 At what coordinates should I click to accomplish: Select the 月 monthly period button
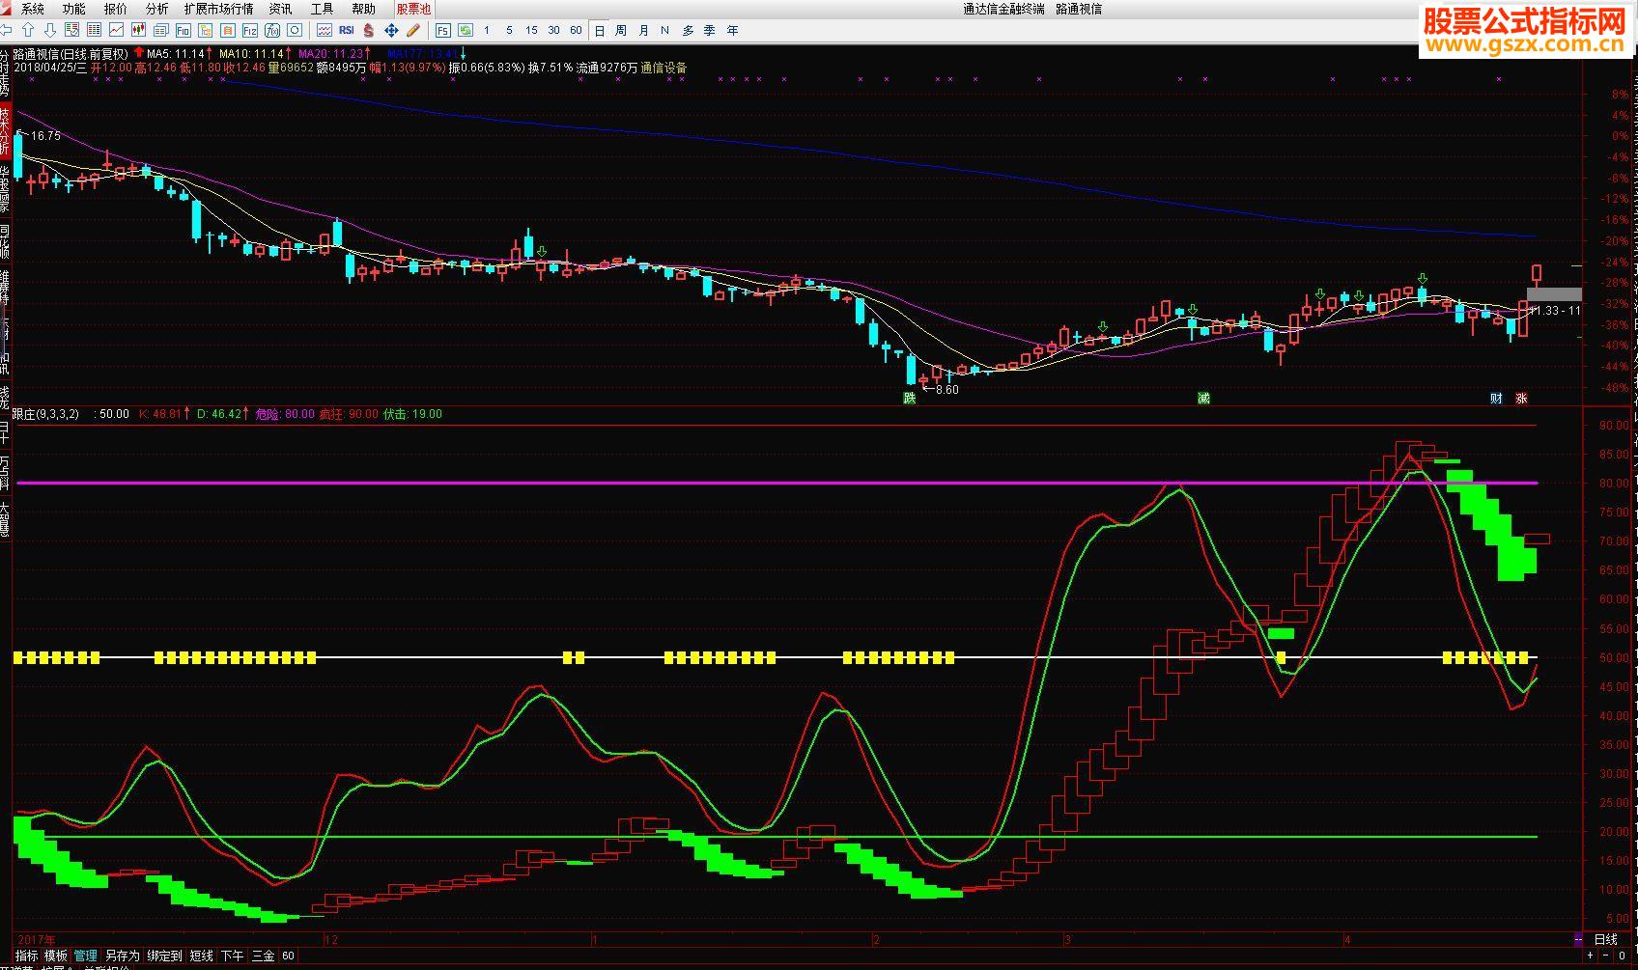[644, 30]
